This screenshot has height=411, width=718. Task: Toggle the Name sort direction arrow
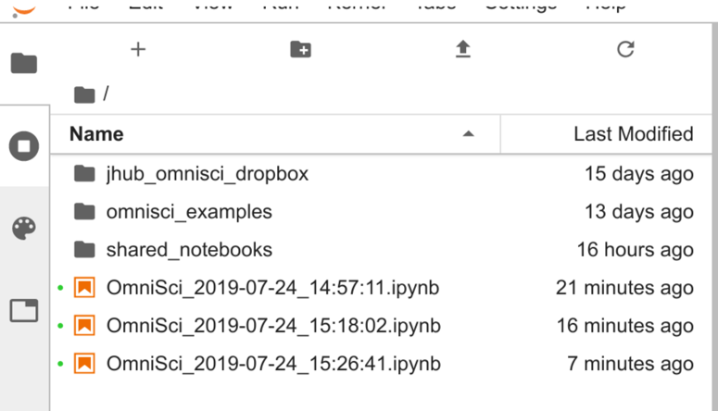click(x=468, y=134)
